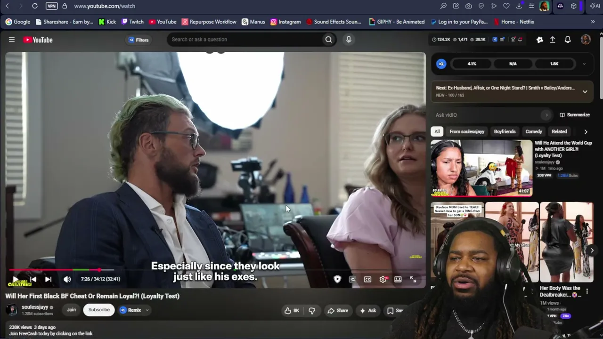The image size is (603, 339).
Task: Open the soulessjayy channel avatar
Action: (x=11, y=310)
